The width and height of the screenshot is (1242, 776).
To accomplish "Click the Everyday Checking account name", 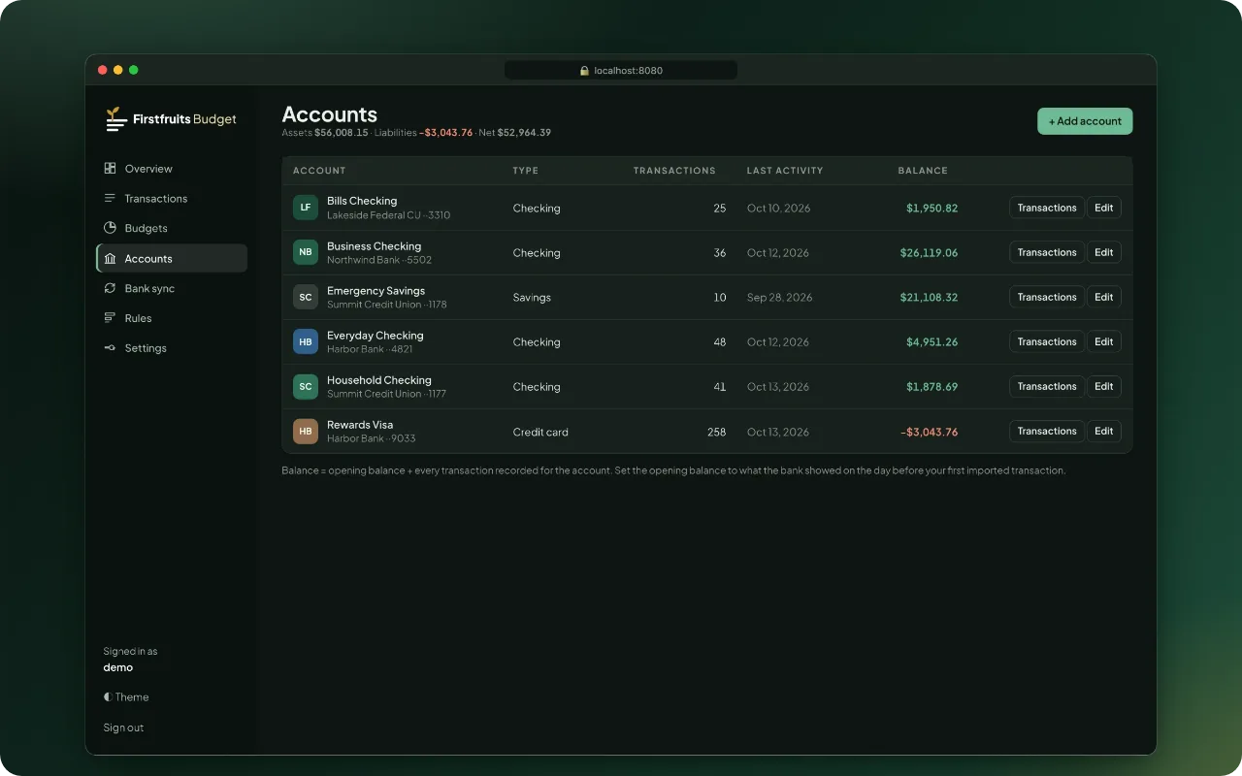I will point(375,336).
